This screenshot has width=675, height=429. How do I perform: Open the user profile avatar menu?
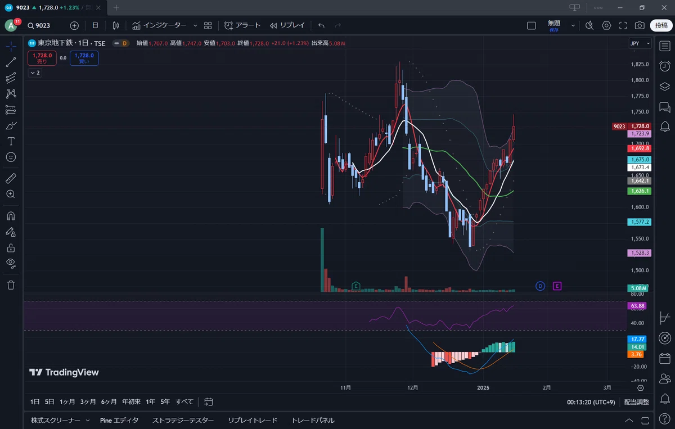click(x=11, y=25)
